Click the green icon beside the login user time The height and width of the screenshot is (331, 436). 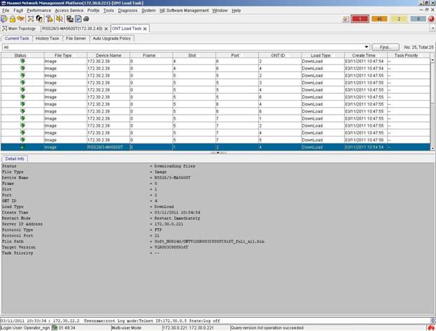tap(55, 328)
